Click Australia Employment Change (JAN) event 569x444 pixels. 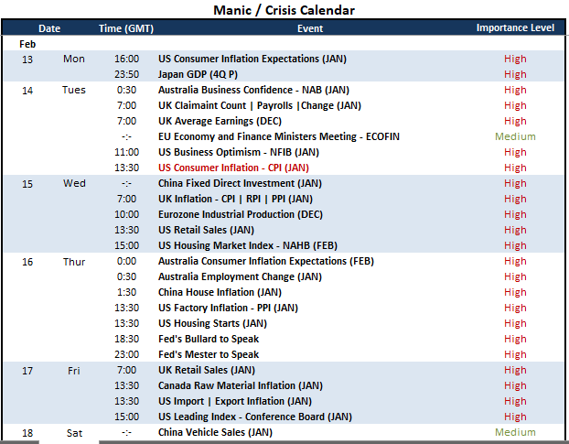click(240, 276)
